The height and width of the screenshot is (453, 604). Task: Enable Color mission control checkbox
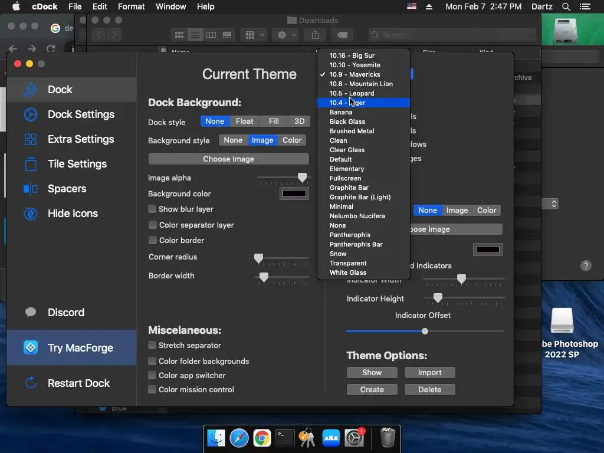click(153, 389)
